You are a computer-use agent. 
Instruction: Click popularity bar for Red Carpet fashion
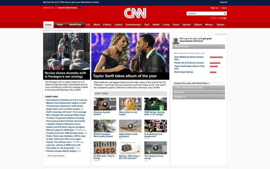pyautogui.click(x=213, y=72)
